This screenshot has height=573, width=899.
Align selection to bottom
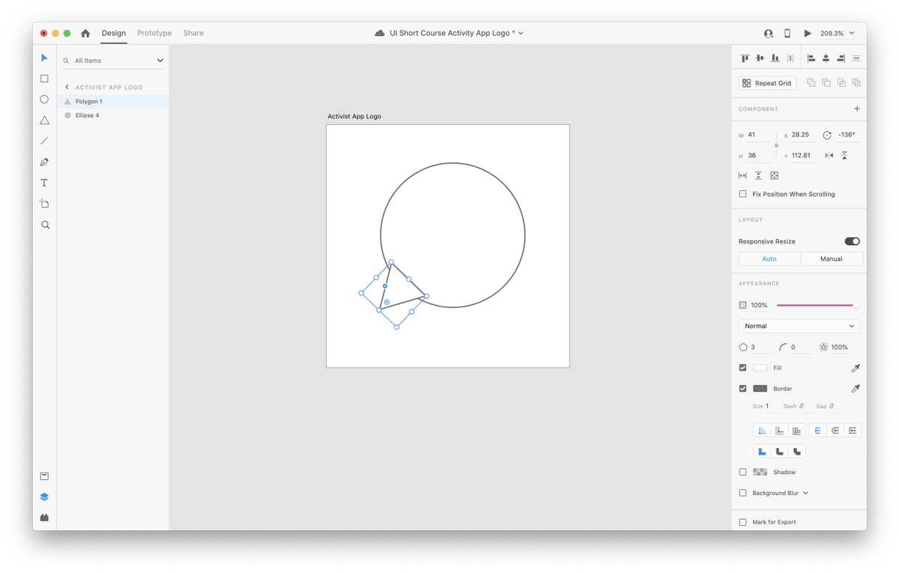(x=775, y=58)
